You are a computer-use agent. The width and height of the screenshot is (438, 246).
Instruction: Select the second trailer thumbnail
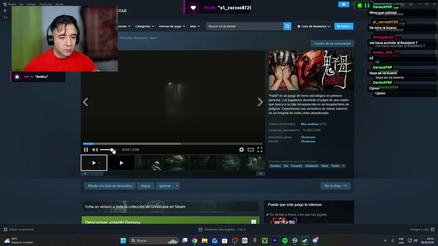pyautogui.click(x=121, y=163)
